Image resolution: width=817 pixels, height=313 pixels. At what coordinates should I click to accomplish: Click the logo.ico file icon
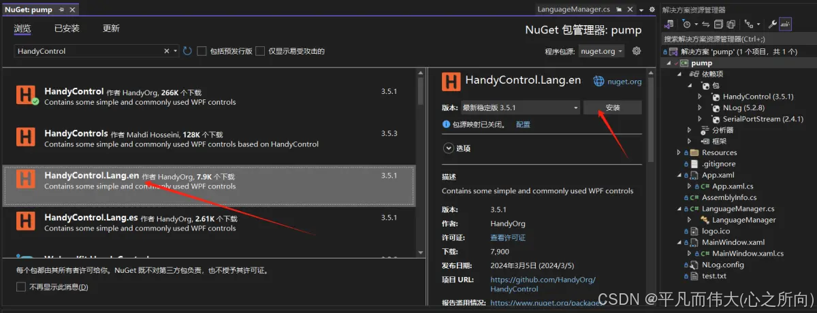coord(694,231)
